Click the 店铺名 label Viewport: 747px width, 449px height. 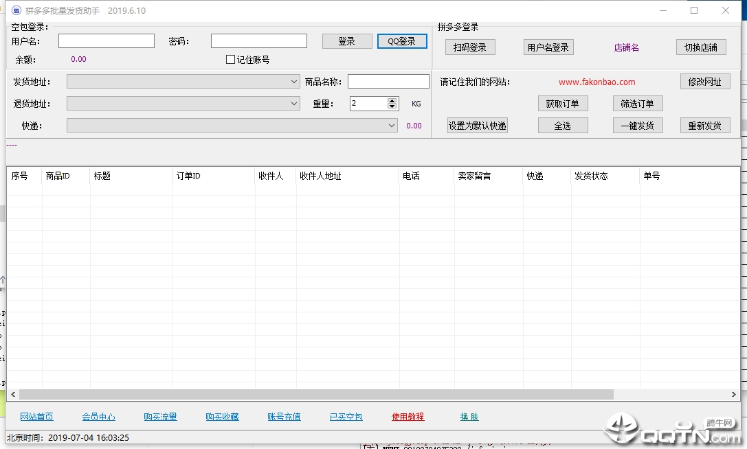point(627,47)
